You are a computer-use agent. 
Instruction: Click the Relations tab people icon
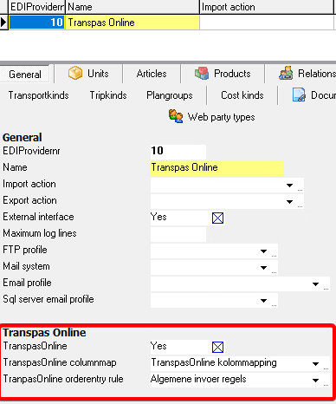(286, 73)
